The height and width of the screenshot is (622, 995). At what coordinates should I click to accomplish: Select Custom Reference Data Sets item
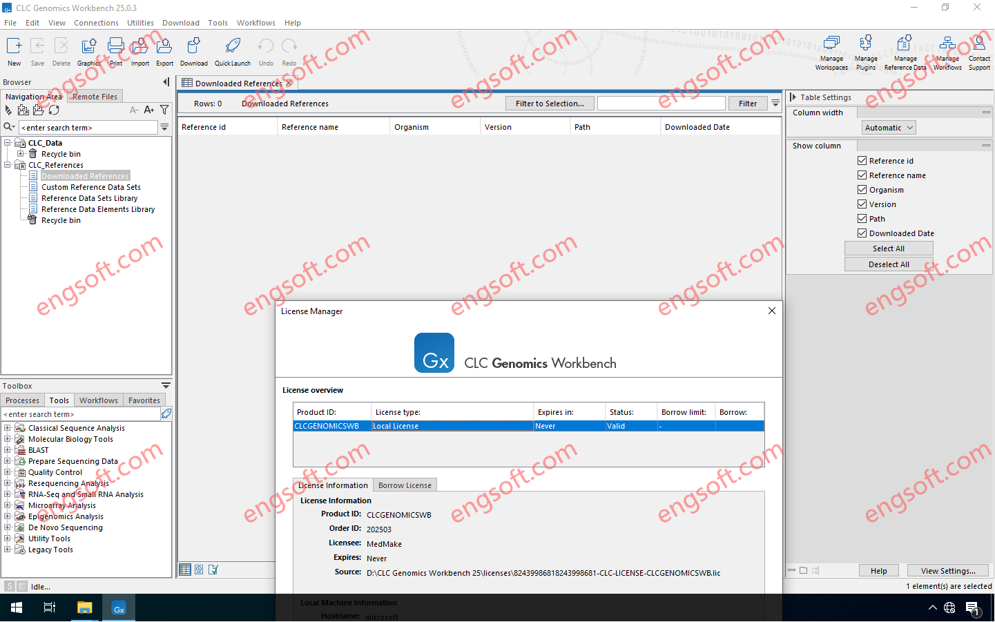(90, 187)
